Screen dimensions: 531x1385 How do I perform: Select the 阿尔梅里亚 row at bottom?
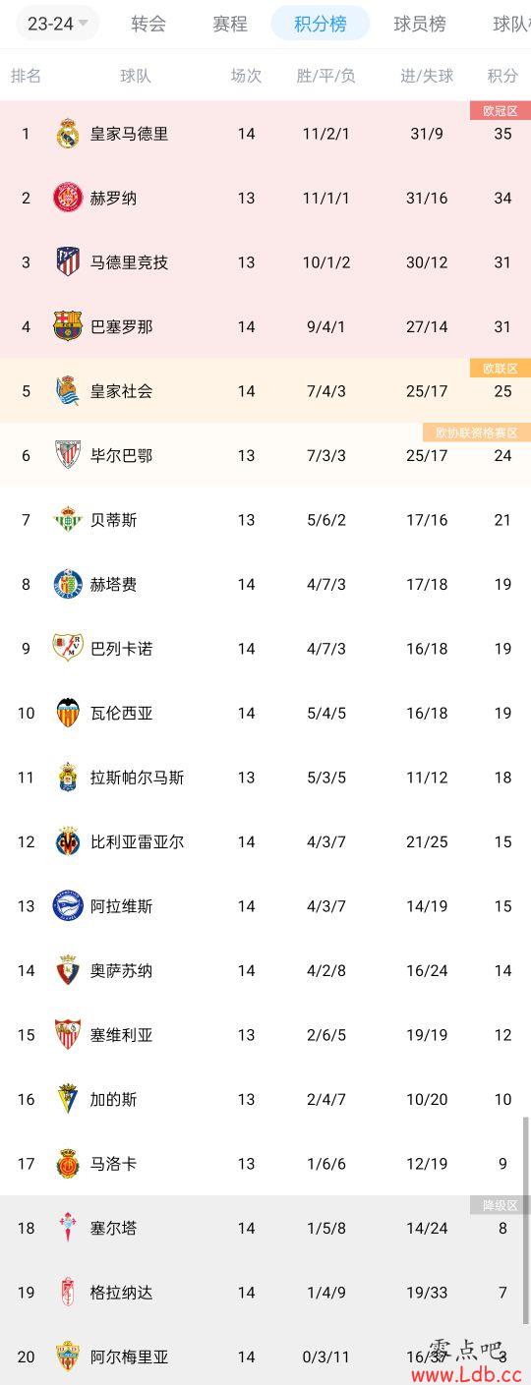pos(265,1356)
